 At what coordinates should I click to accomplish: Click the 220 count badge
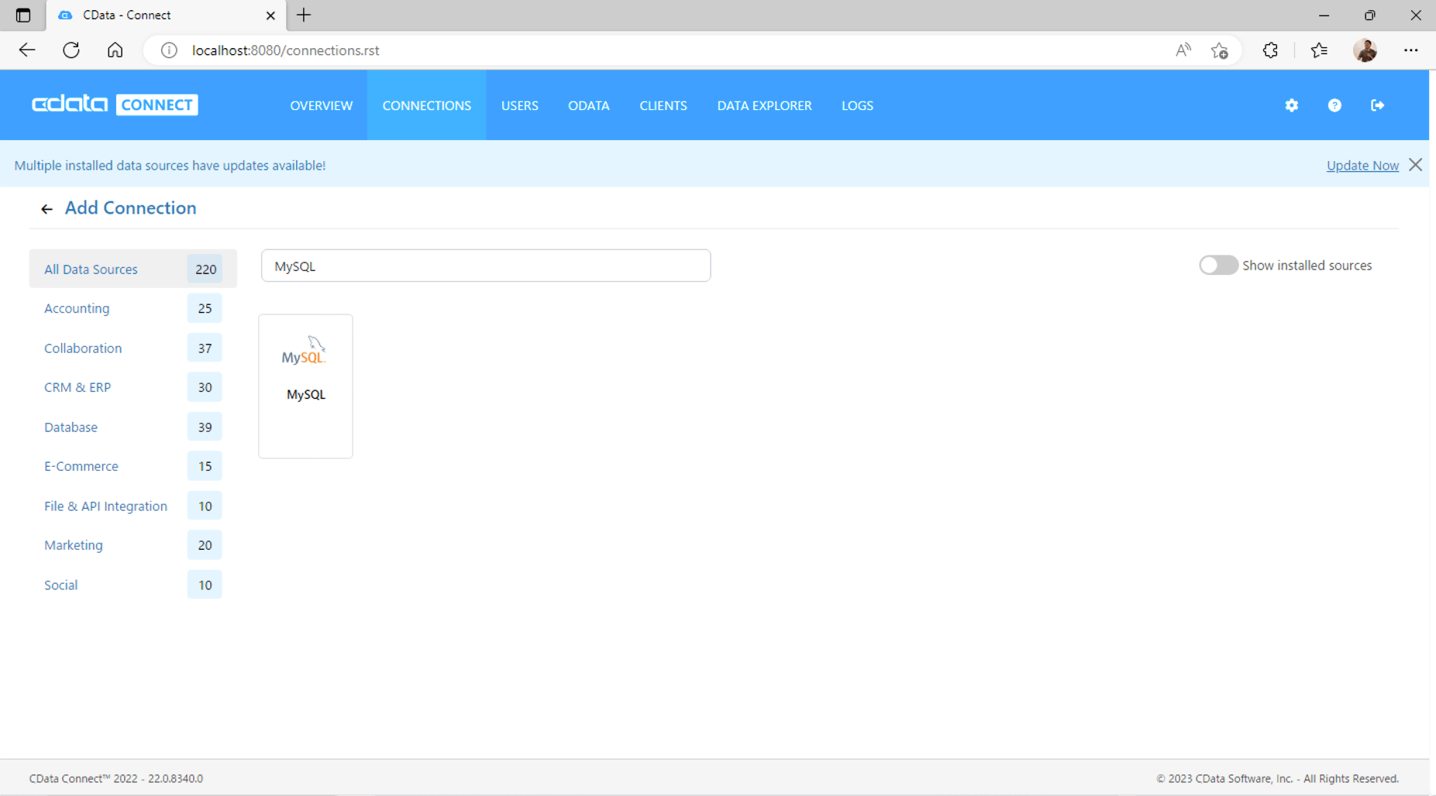205,269
